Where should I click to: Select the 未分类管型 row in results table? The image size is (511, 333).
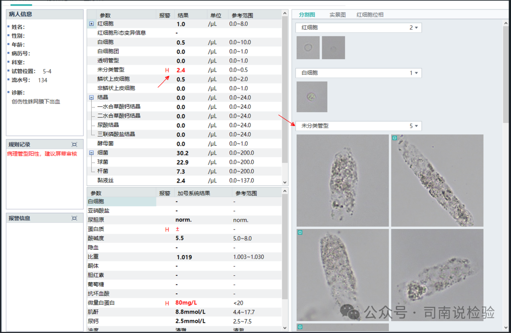[184, 70]
